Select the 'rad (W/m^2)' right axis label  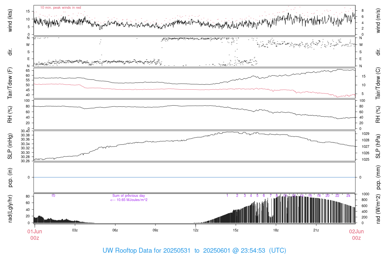[378, 208]
